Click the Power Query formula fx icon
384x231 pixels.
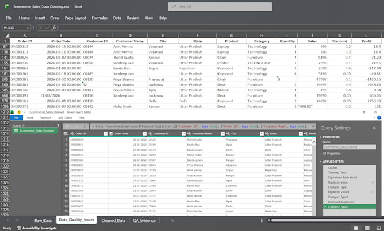click(84, 127)
